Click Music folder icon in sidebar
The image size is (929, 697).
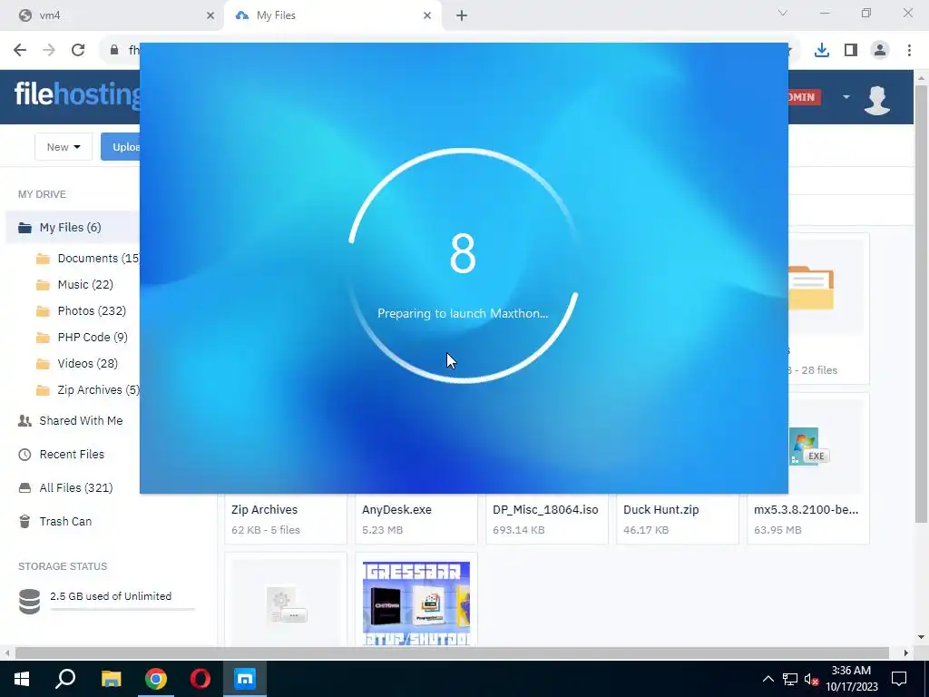(43, 285)
